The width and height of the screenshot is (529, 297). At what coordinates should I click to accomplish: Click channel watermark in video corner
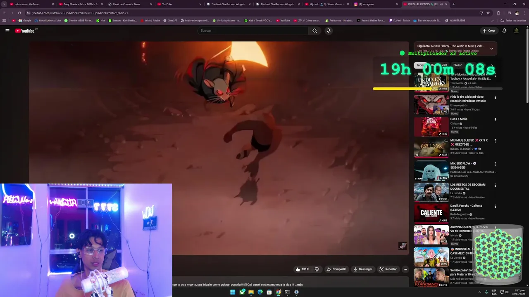click(x=403, y=246)
